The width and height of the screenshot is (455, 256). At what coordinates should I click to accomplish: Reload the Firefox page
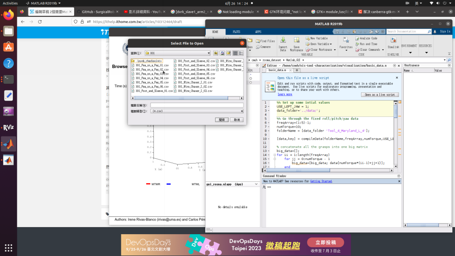tap(40, 22)
